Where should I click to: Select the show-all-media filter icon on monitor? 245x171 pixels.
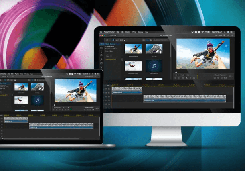113,40
